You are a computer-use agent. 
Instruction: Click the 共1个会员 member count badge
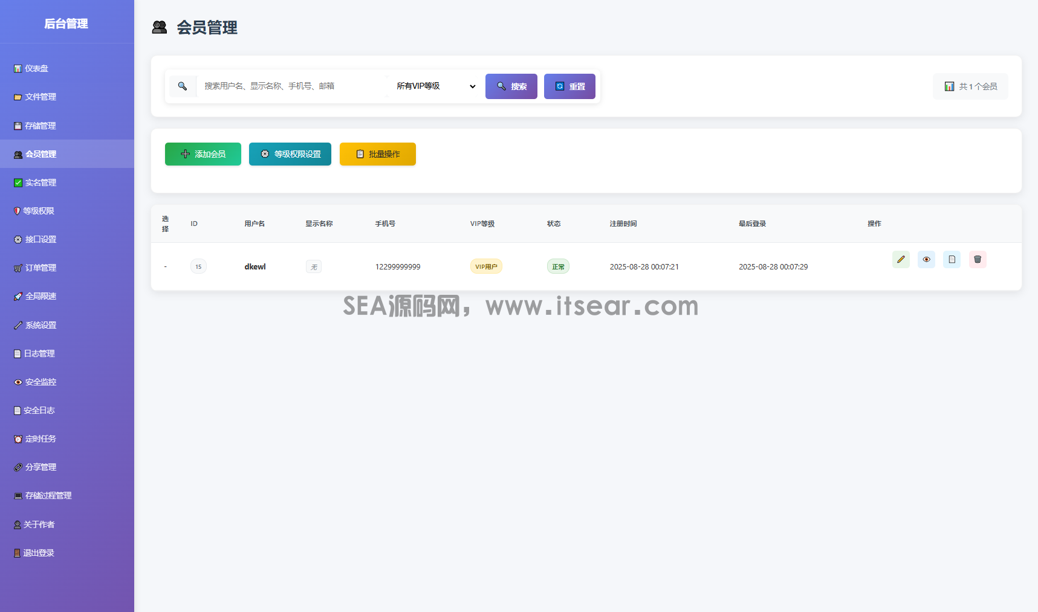click(970, 86)
